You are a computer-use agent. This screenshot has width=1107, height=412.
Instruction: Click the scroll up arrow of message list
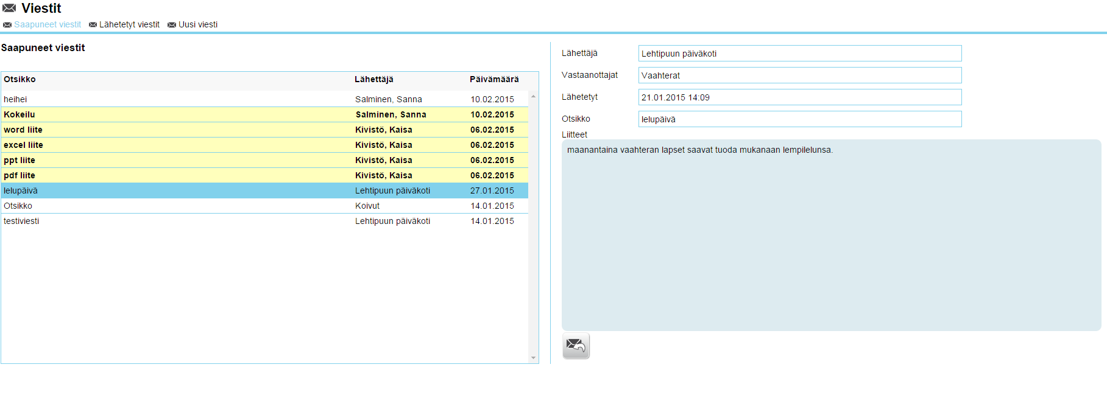[x=533, y=96]
